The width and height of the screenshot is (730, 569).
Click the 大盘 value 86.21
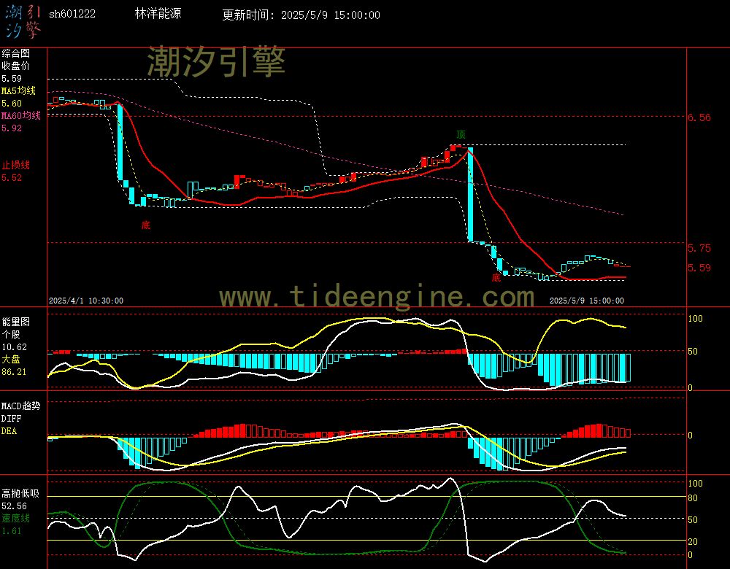[x=14, y=372]
